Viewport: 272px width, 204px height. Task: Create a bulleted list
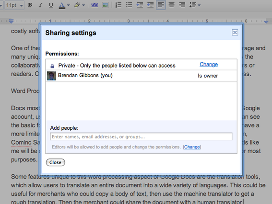point(129,5)
